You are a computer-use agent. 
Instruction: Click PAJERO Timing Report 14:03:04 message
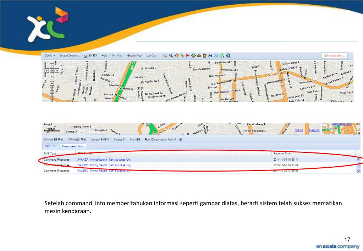point(104,165)
